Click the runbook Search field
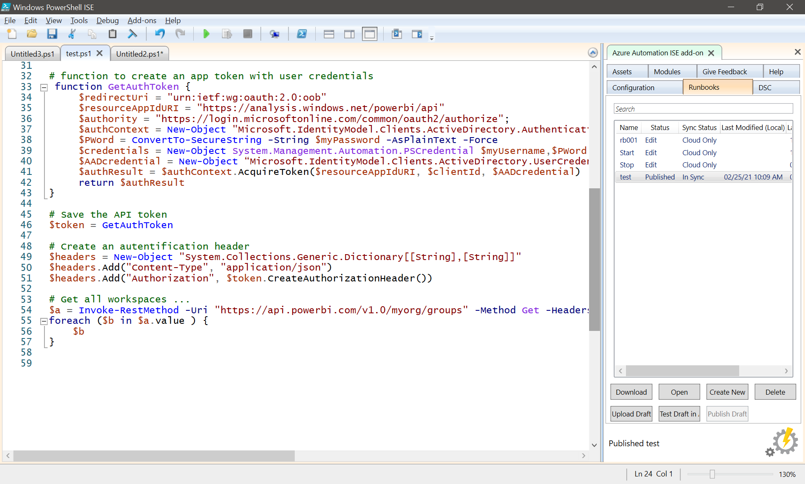Screen dimensions: 805x484 pyautogui.click(x=703, y=109)
